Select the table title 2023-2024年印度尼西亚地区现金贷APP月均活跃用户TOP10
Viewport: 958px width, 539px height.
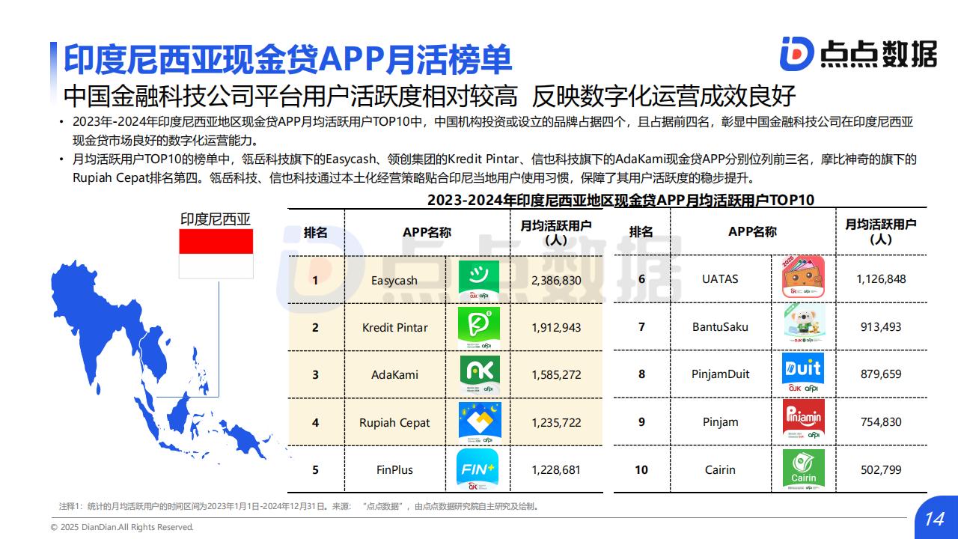click(620, 200)
